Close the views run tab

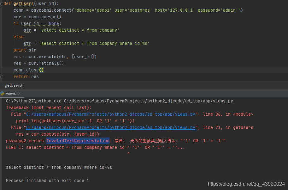19,94
